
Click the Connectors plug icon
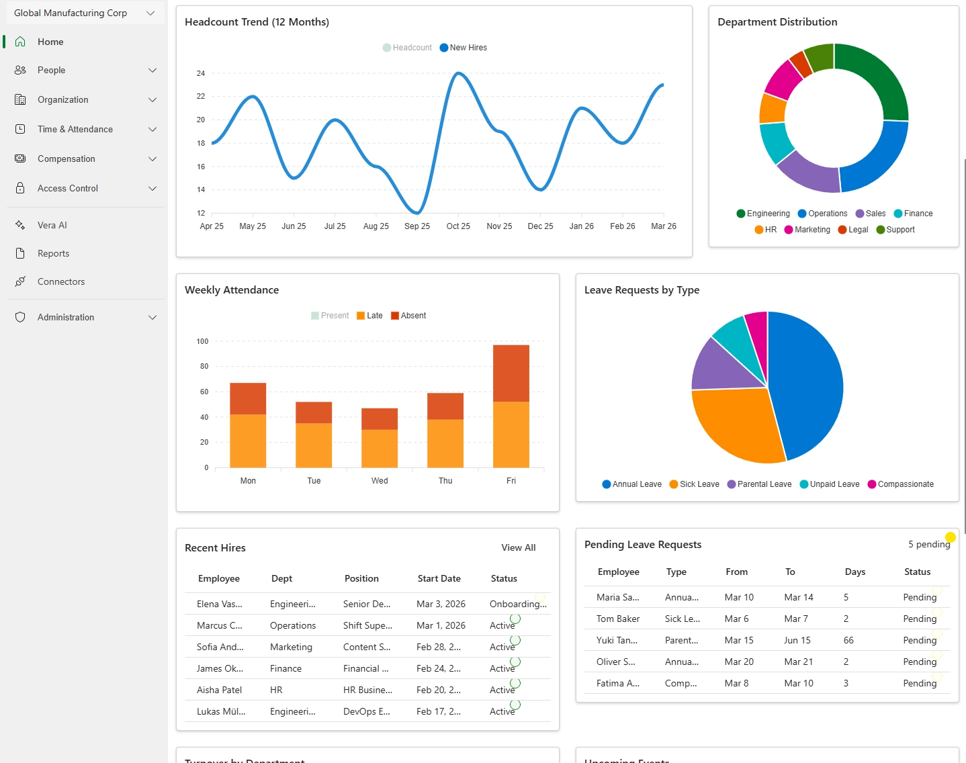click(x=21, y=281)
